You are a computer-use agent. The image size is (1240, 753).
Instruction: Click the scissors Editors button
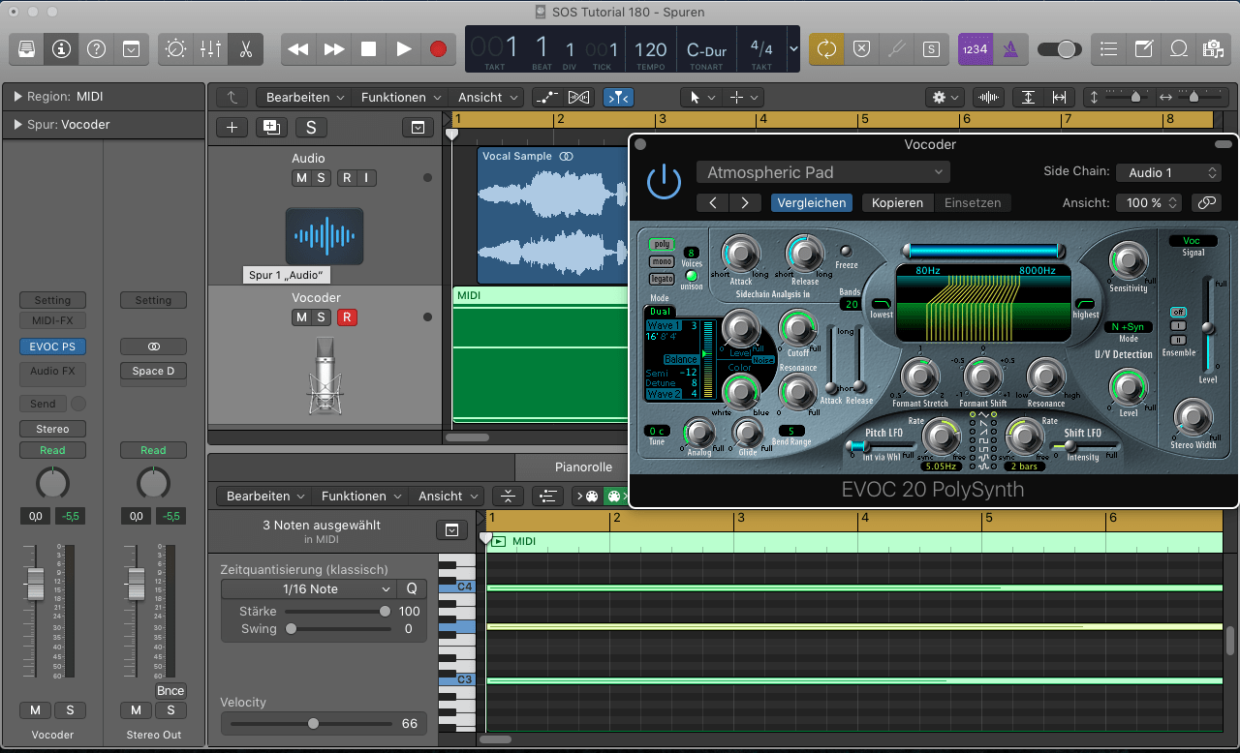tap(245, 48)
